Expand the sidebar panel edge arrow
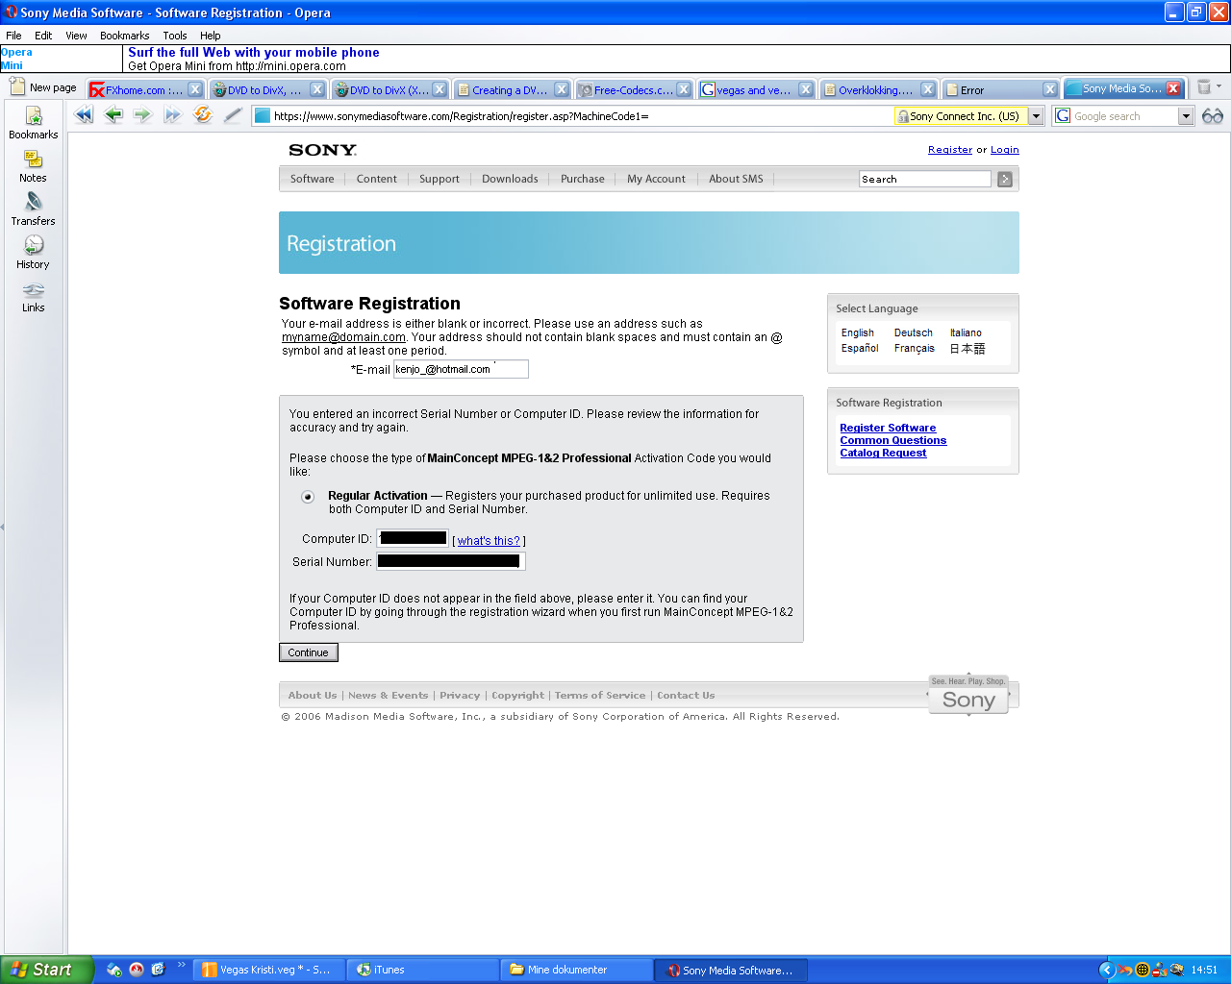 point(2,527)
